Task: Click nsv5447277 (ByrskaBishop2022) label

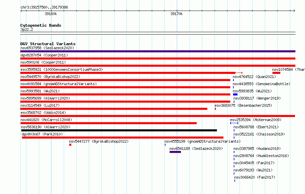Action: pos(99,141)
